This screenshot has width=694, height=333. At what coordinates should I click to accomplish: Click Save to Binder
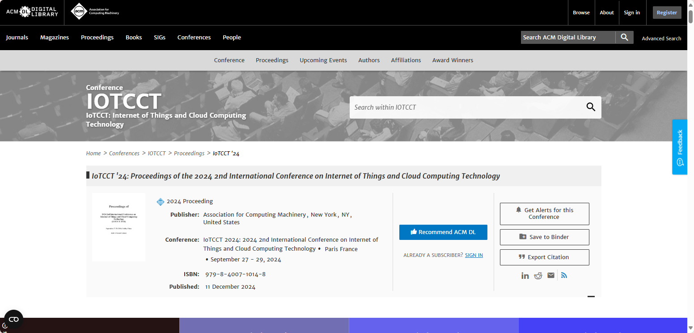(544, 237)
